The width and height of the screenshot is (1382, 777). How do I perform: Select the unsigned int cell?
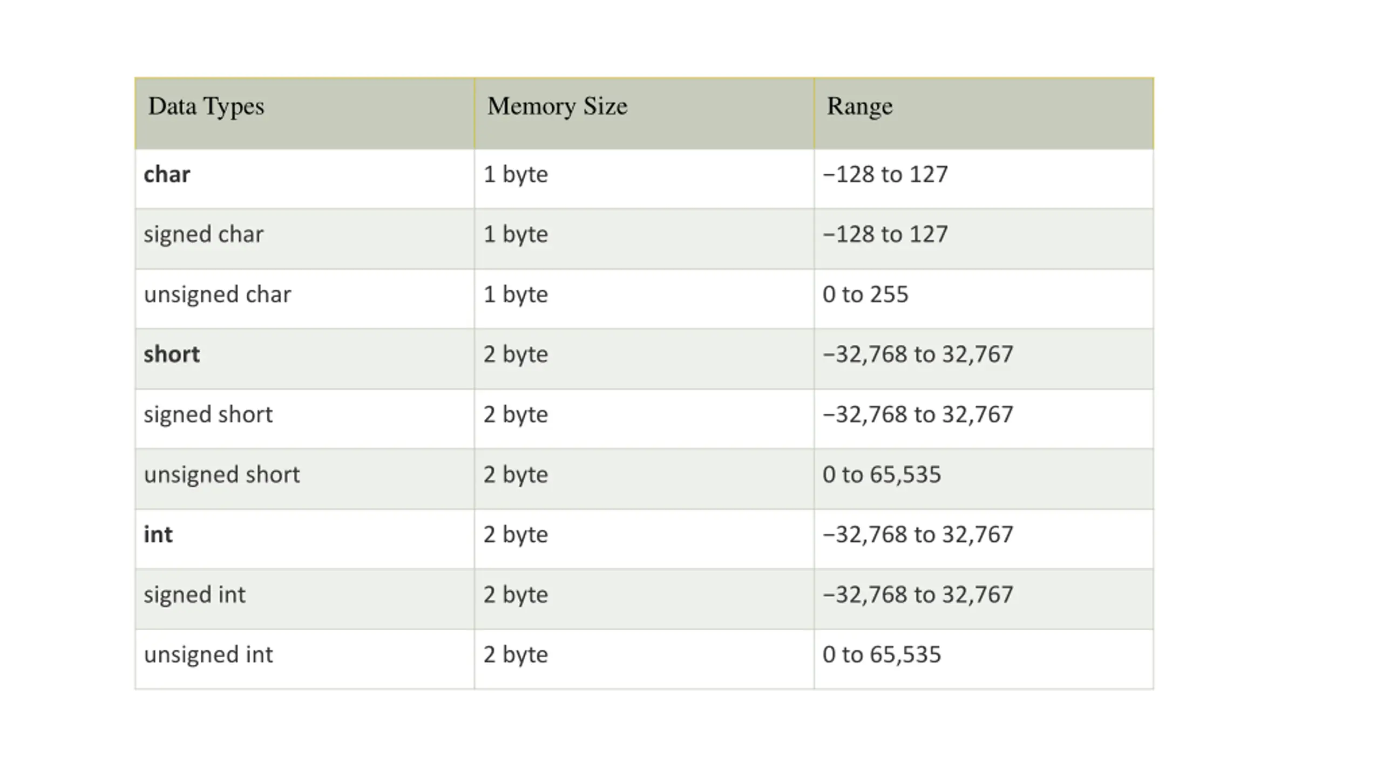pyautogui.click(x=304, y=659)
